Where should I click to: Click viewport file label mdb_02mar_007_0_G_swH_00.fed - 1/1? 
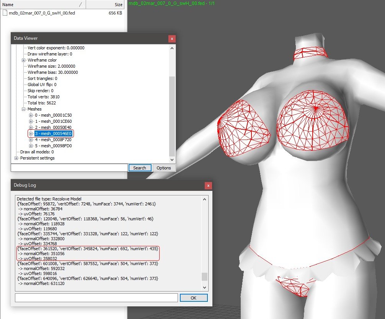tap(171, 3)
